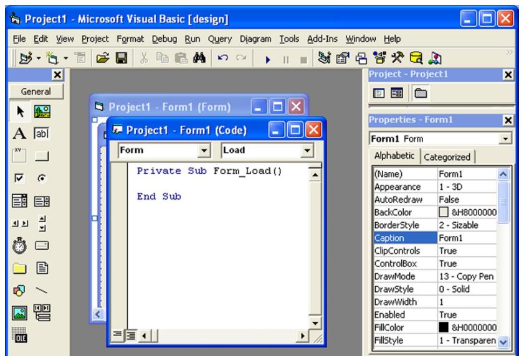Switch to the Alphabetic tab
The height and width of the screenshot is (356, 524).
pyautogui.click(x=394, y=156)
